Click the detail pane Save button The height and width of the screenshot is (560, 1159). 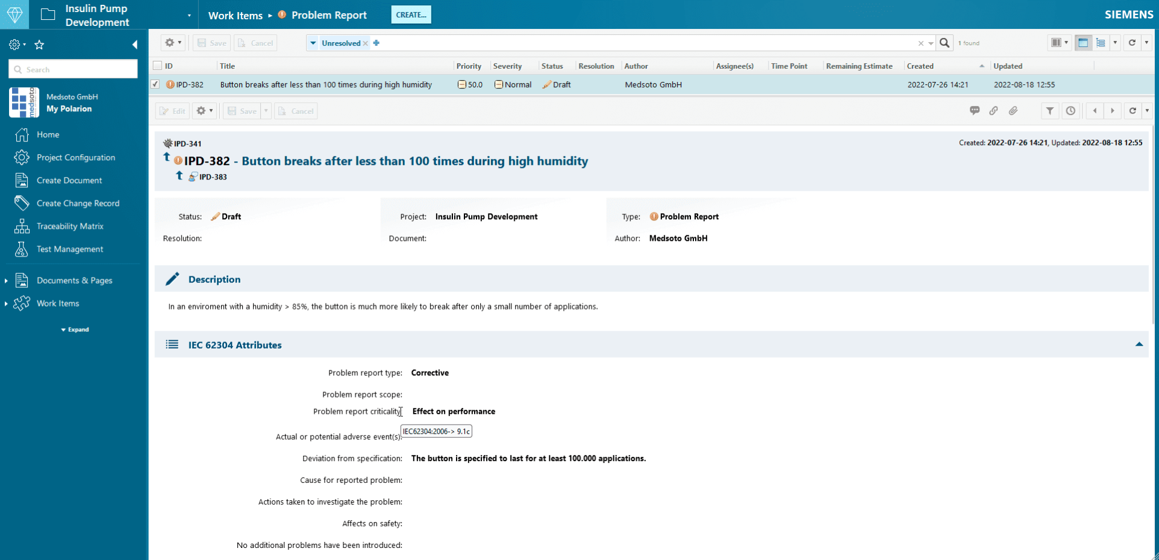[x=242, y=111]
